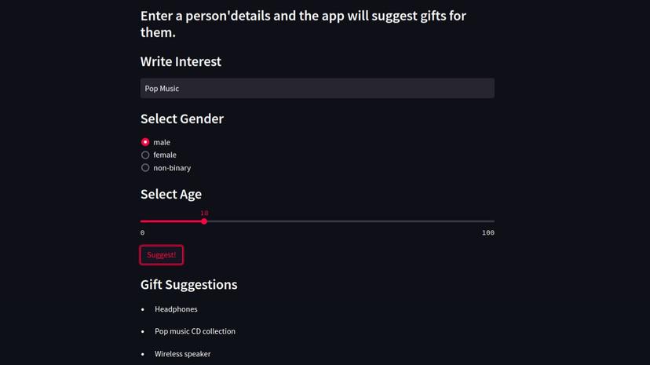Viewport: 650px width, 365px height.
Task: Click the age slider handle
Action: coord(204,221)
